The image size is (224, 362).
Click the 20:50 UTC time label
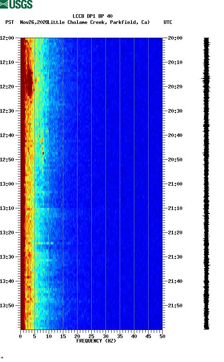coord(175,160)
